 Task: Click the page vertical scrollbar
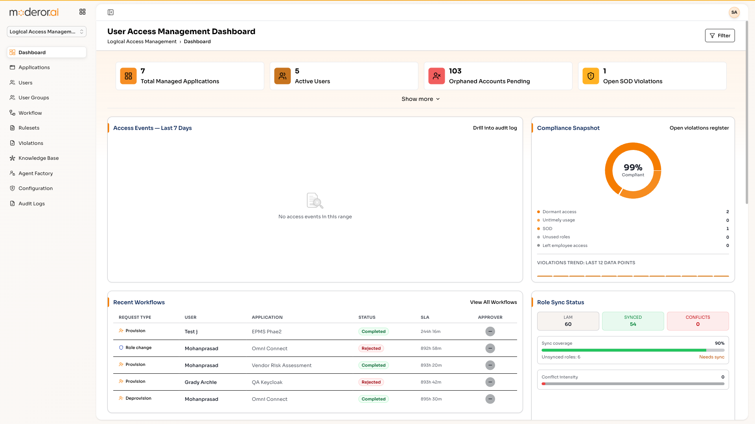pos(746,112)
